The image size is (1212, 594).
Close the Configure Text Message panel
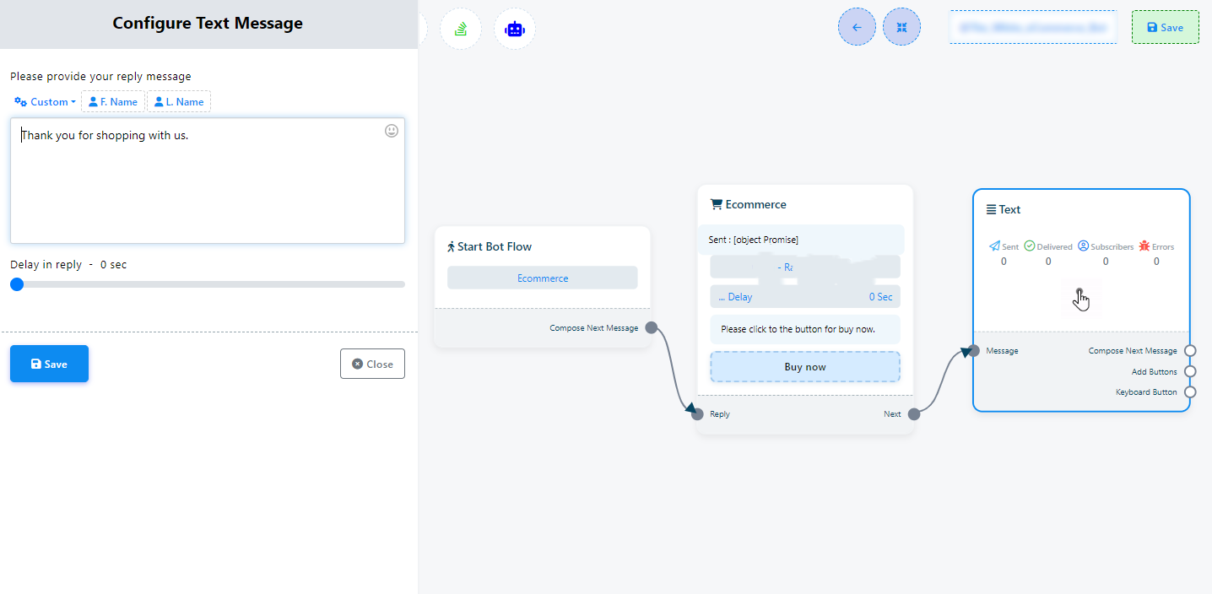tap(372, 364)
